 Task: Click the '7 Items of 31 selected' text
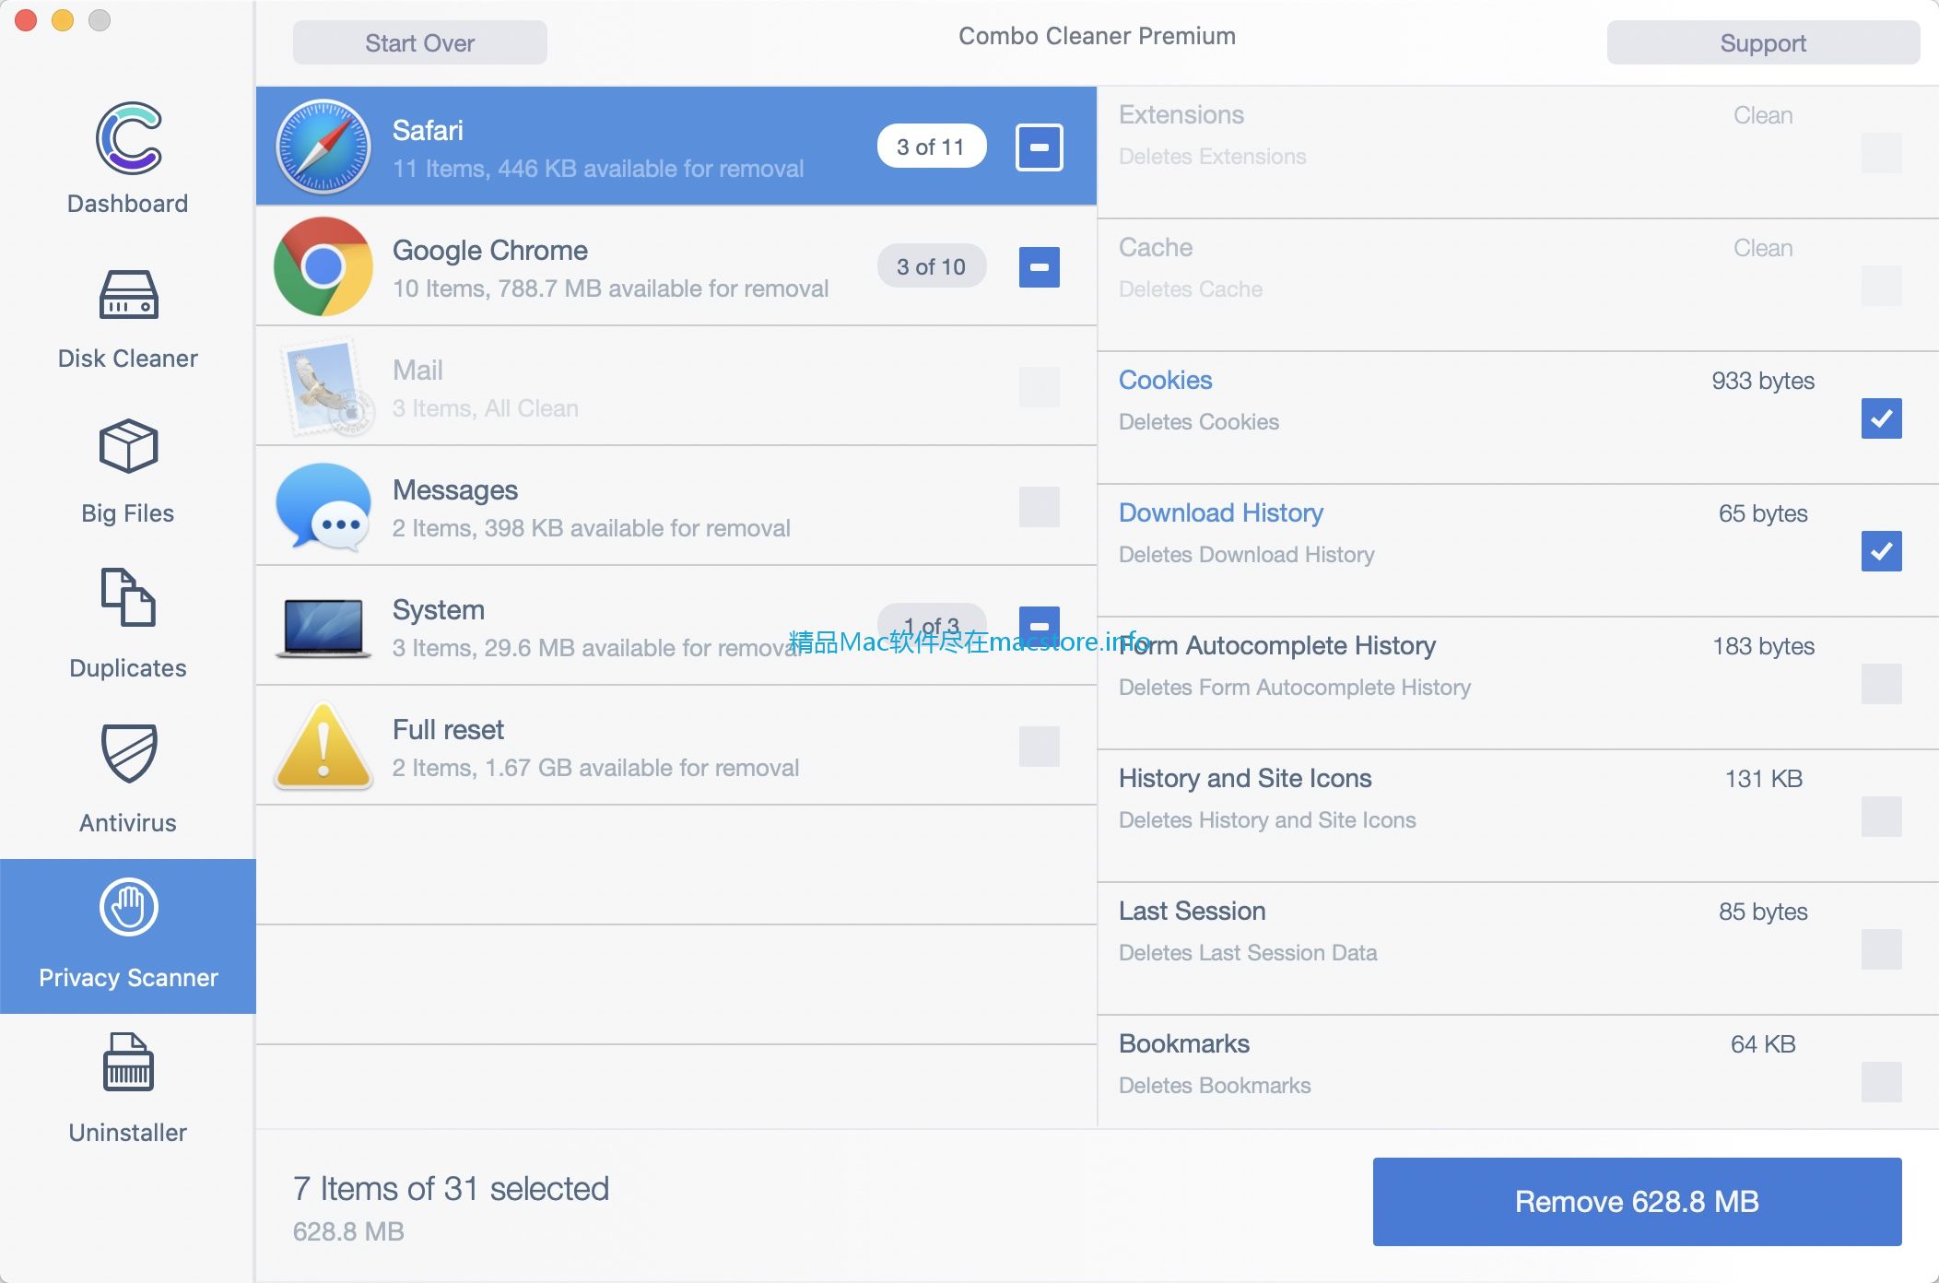point(452,1189)
